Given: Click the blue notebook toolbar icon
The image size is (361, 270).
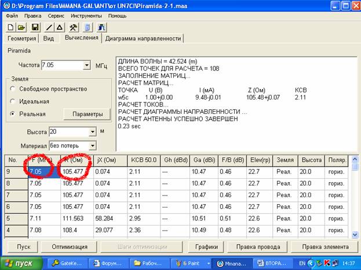Looking at the screenshot, I should (87, 27).
